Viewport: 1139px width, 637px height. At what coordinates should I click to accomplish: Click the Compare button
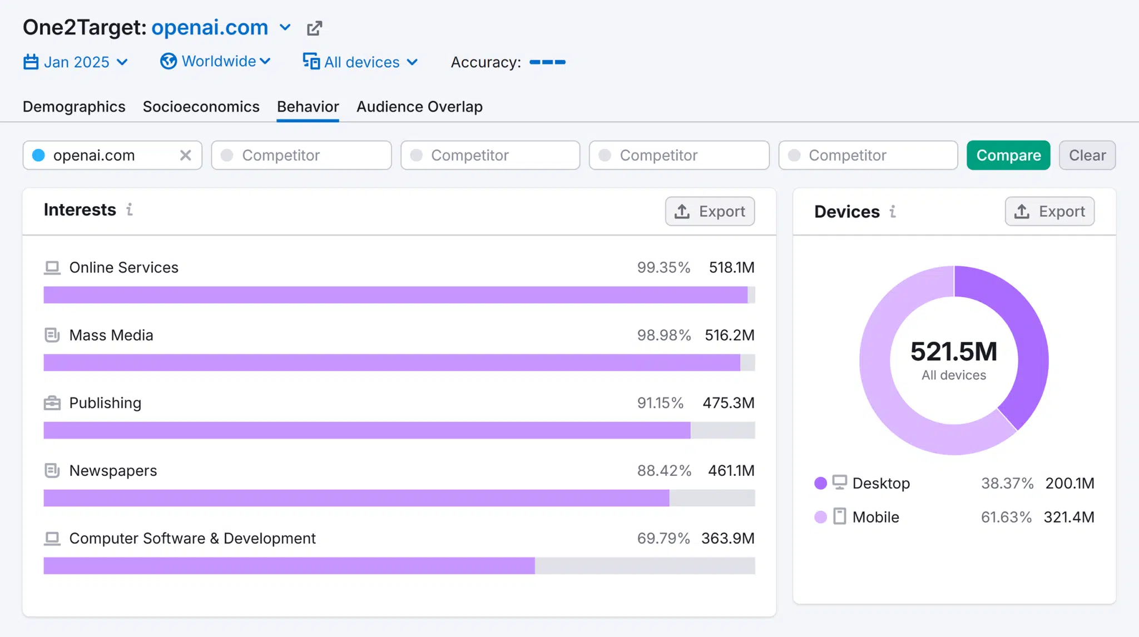1008,155
